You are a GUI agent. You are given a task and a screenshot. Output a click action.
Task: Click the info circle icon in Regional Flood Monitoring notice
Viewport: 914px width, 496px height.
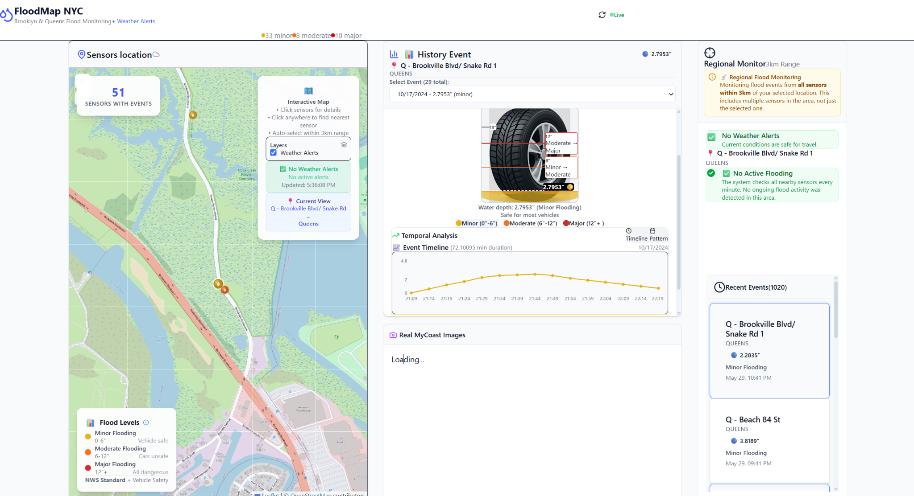(x=712, y=77)
